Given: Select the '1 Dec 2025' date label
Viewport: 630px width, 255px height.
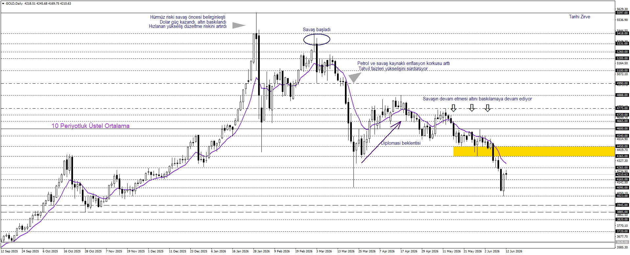Looking at the screenshot, I should pos(156,251).
